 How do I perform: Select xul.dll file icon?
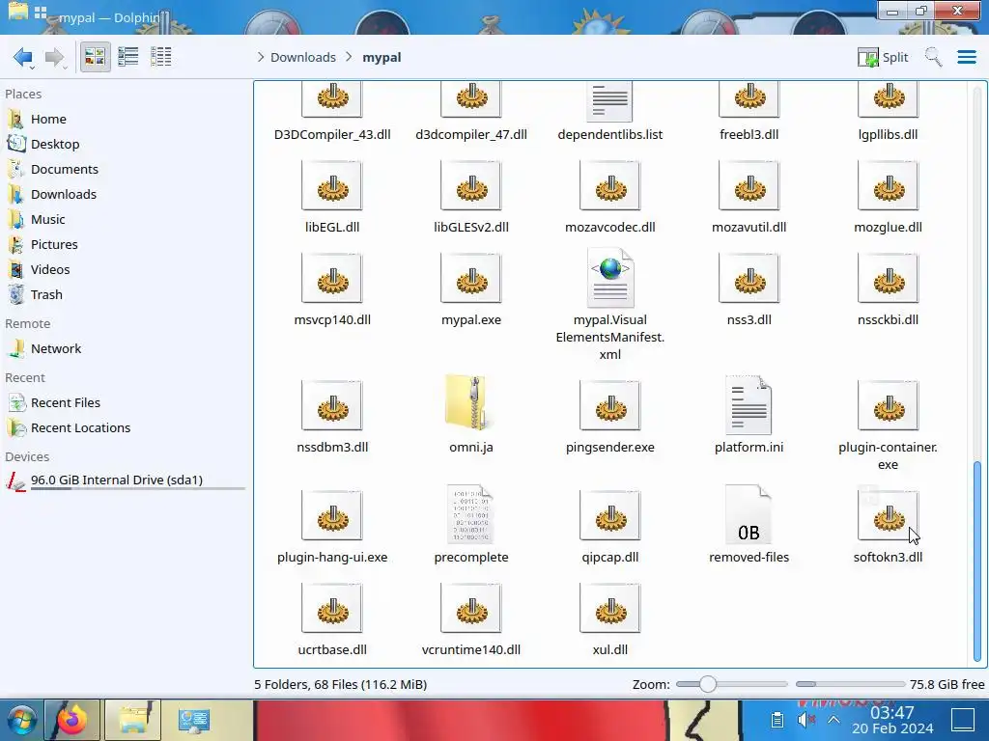610,608
